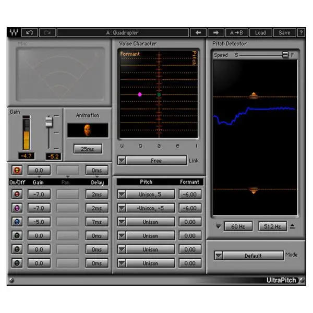Image resolution: width=313 pixels, height=313 pixels.
Task: Toggle the blue voice on/off button
Action: click(17, 222)
